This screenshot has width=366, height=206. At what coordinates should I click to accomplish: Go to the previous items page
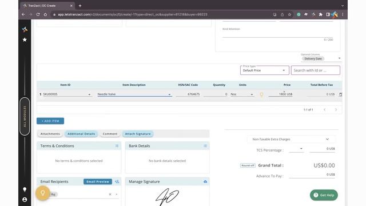pyautogui.click(x=324, y=109)
